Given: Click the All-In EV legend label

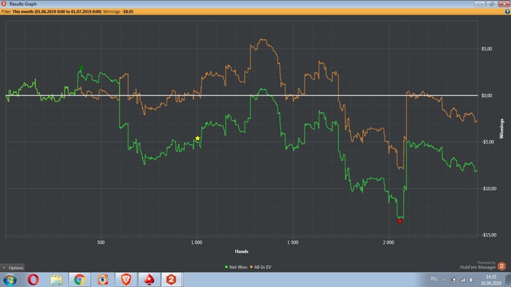Looking at the screenshot, I should pyautogui.click(x=262, y=267).
